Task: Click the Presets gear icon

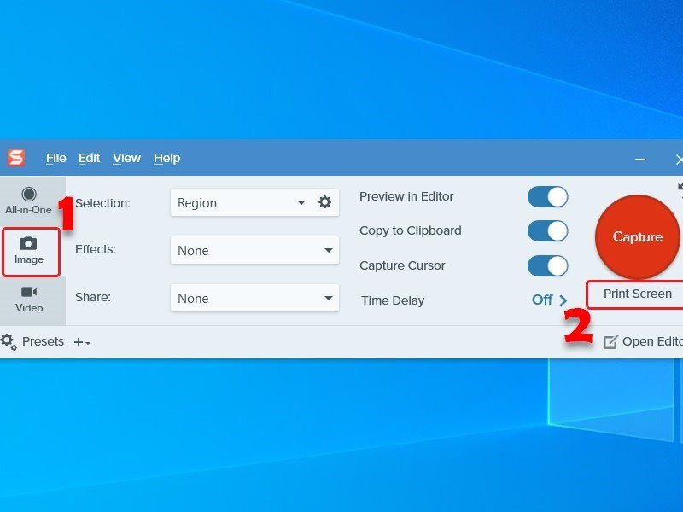Action: (x=9, y=341)
